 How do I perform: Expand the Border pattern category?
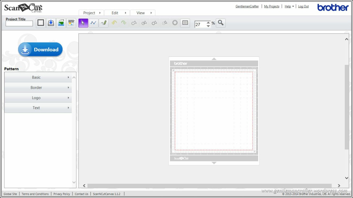pos(38,88)
